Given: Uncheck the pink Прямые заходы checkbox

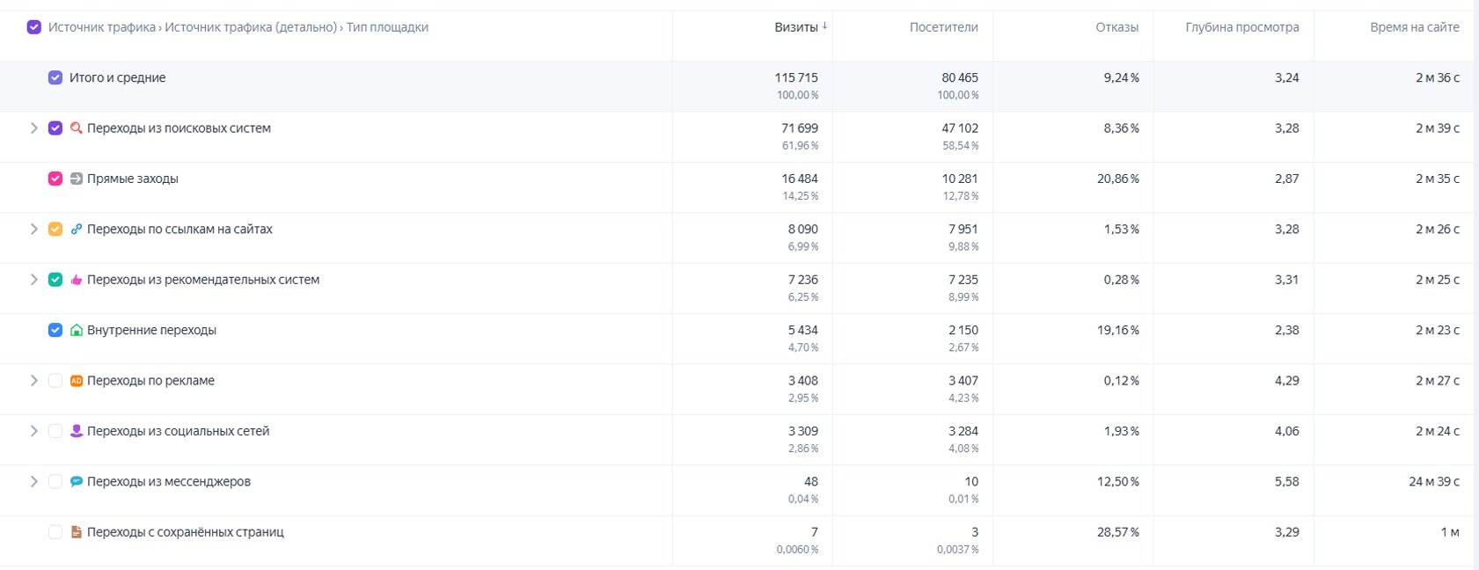Looking at the screenshot, I should pyautogui.click(x=55, y=179).
